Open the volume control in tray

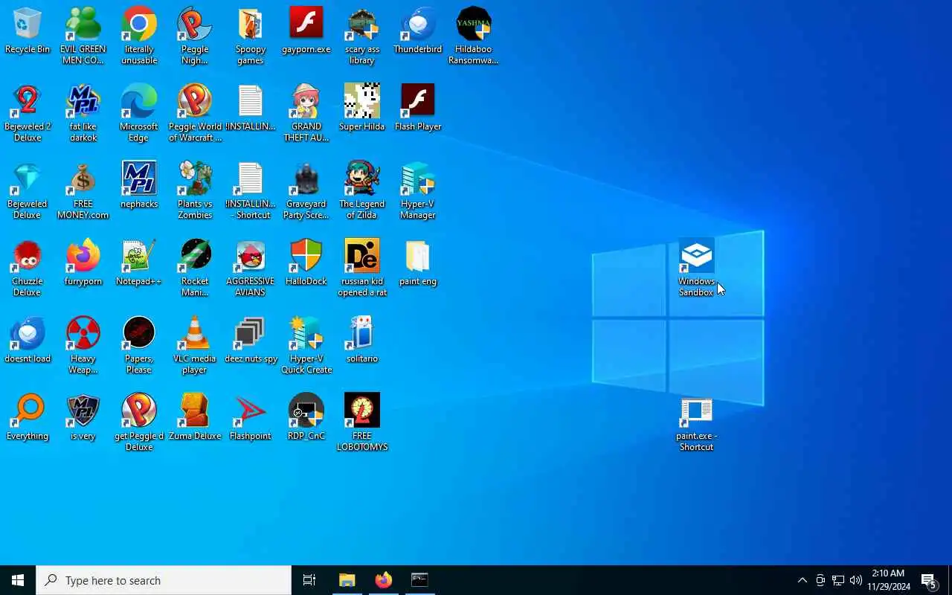pyautogui.click(x=856, y=580)
